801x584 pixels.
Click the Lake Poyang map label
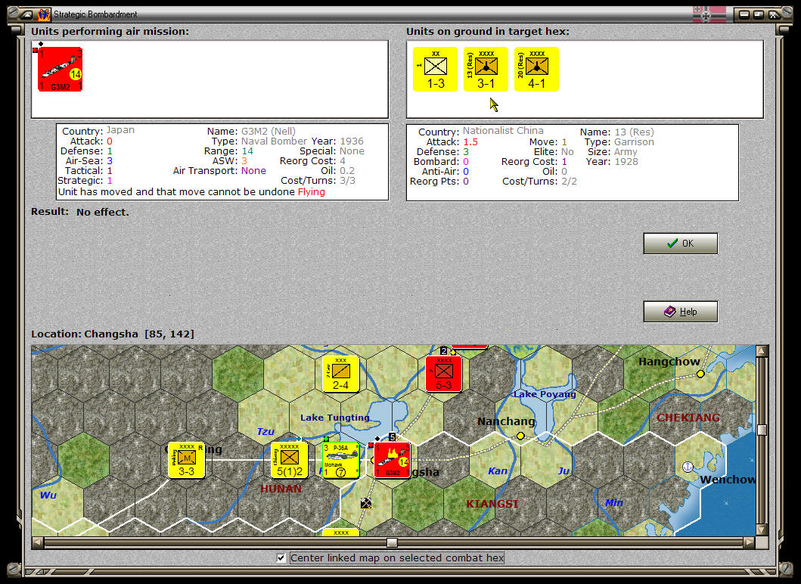pyautogui.click(x=545, y=394)
